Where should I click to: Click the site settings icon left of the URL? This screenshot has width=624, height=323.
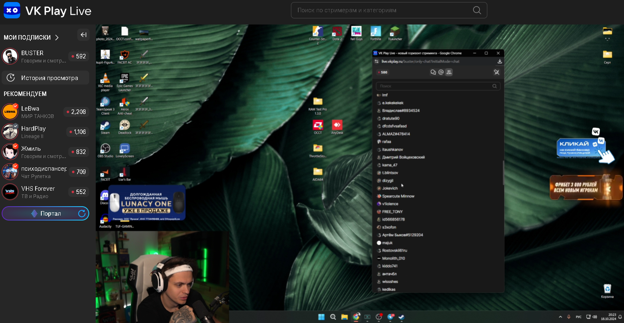(x=376, y=61)
